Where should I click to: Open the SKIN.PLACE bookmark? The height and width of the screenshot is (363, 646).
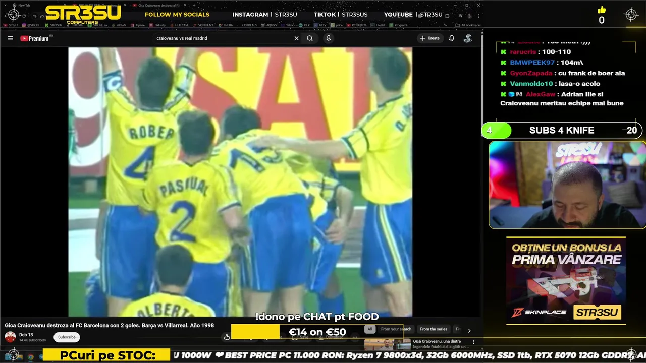tap(203, 25)
